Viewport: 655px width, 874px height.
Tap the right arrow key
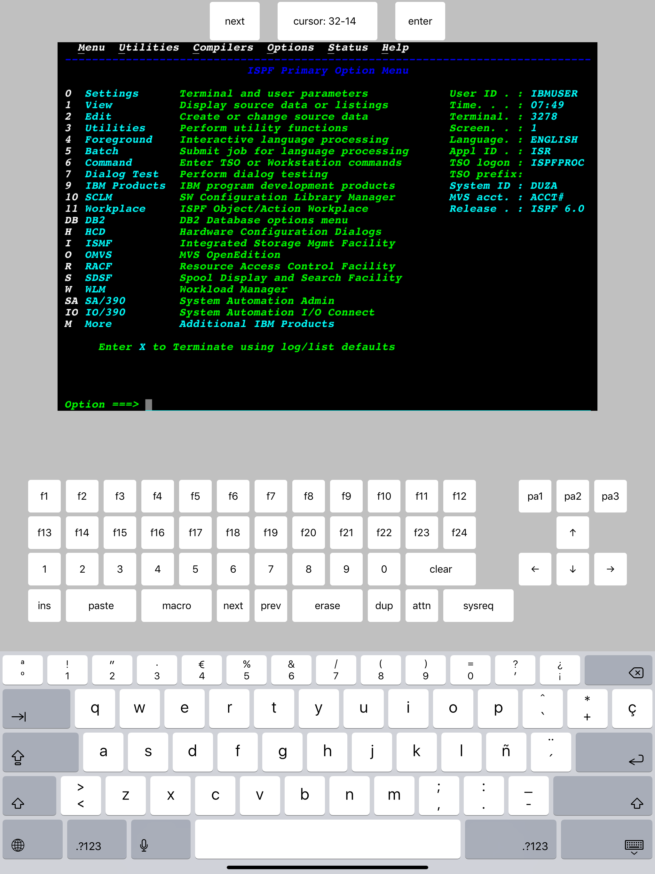[x=610, y=568]
